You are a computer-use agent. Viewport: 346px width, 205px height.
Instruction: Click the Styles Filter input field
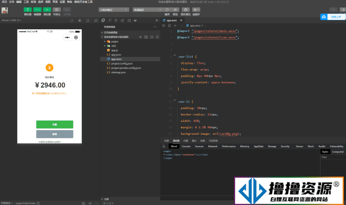[333, 157]
